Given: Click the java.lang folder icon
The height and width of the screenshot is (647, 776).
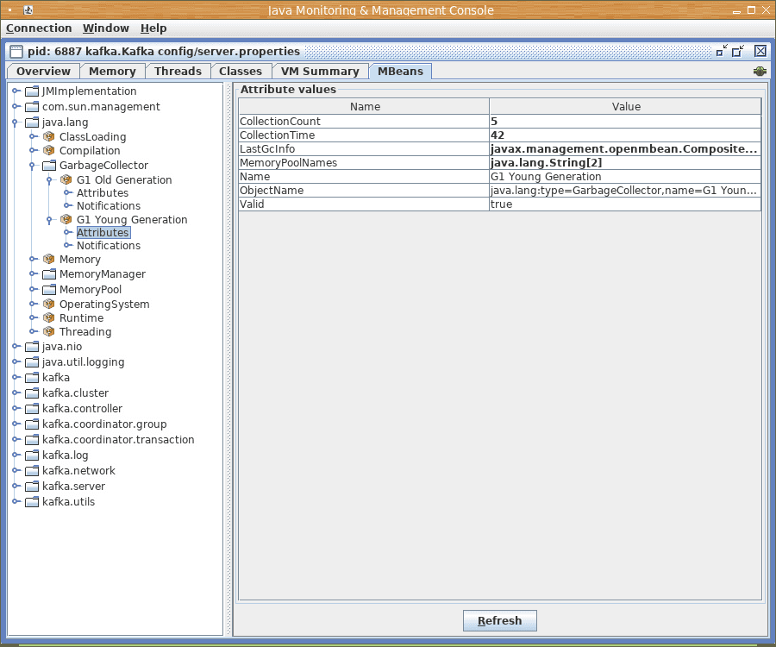Looking at the screenshot, I should (32, 122).
